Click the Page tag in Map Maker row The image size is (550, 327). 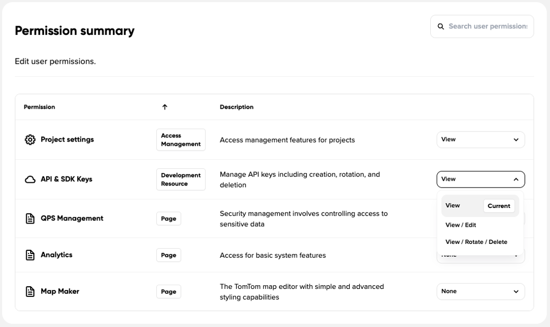click(x=169, y=292)
